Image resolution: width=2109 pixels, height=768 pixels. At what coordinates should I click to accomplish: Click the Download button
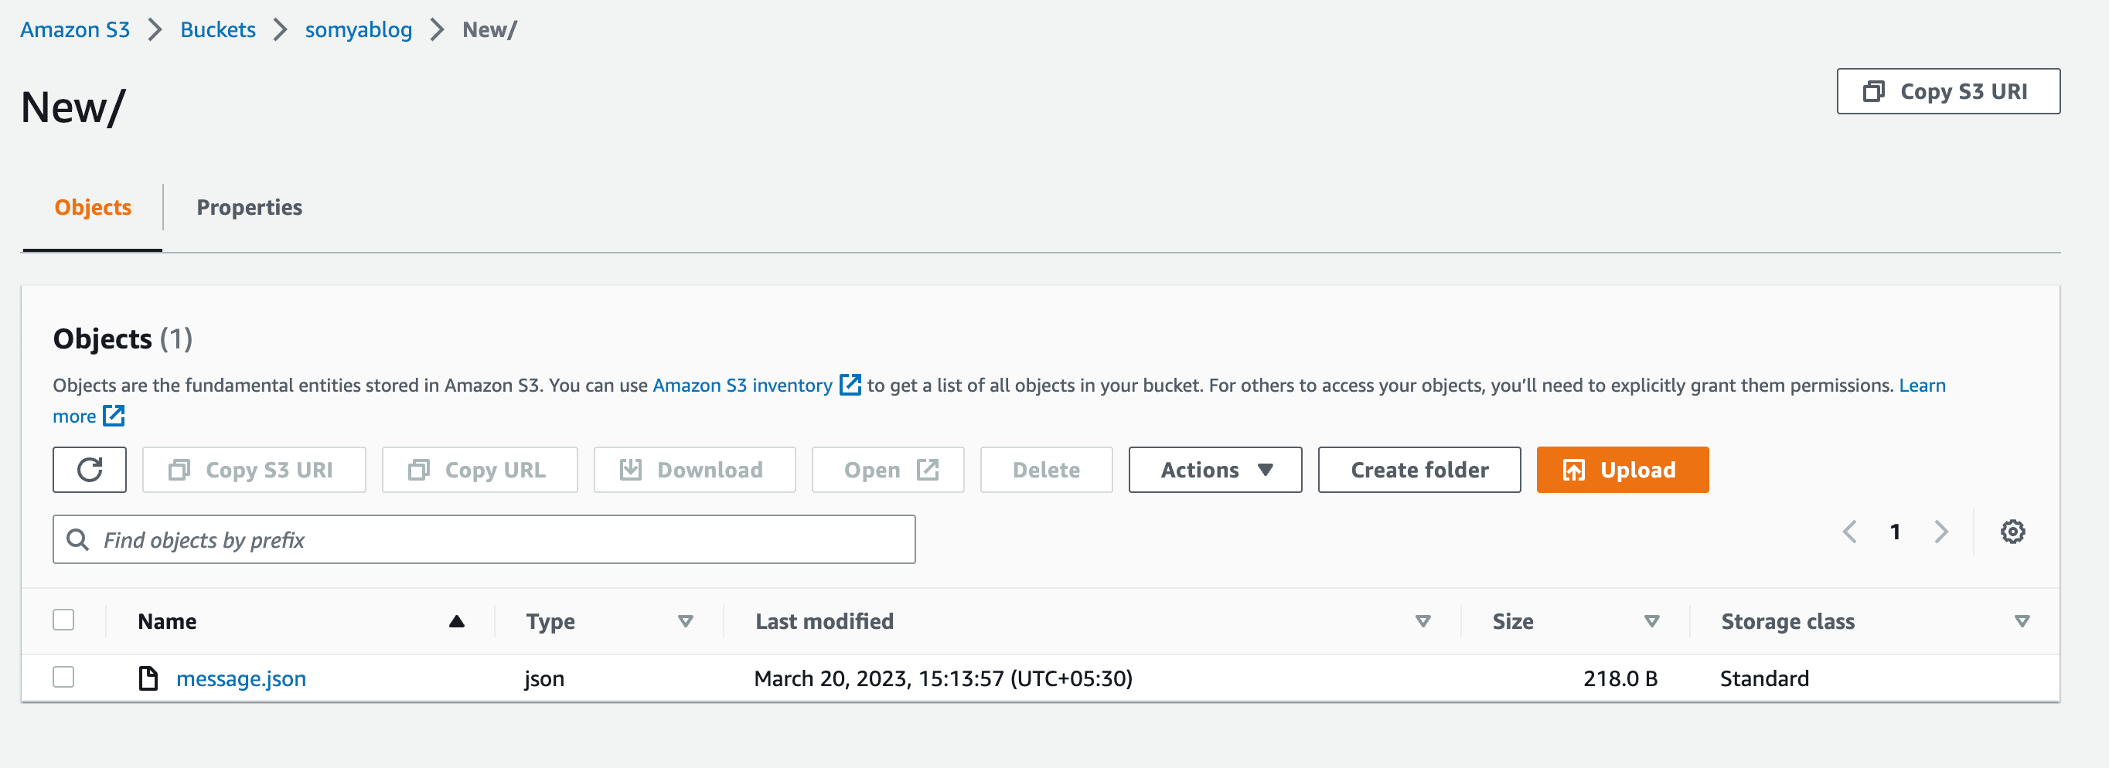pyautogui.click(x=694, y=470)
